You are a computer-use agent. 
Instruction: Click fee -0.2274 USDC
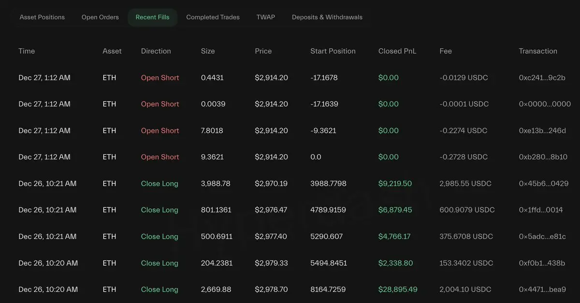click(464, 130)
